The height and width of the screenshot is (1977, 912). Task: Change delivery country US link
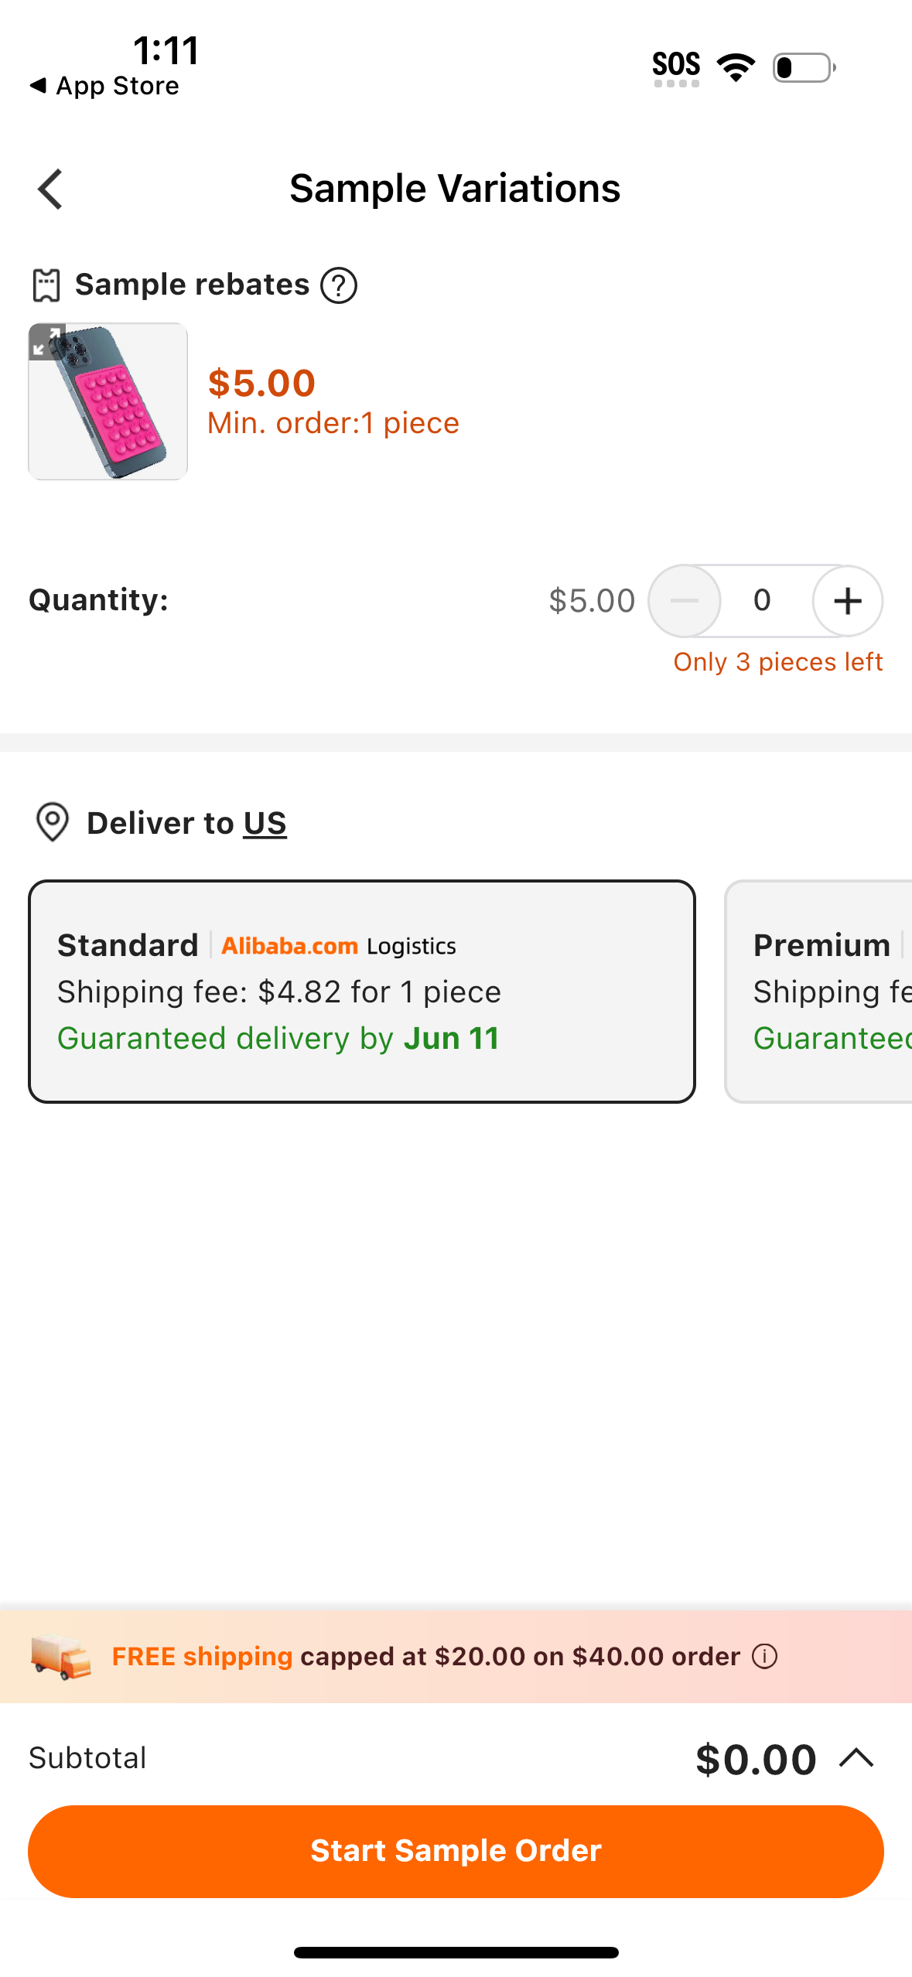265,823
